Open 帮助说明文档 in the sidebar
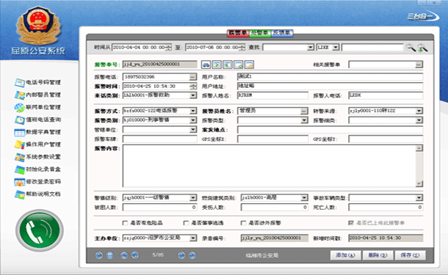The height and width of the screenshot is (275, 448). click(37, 194)
